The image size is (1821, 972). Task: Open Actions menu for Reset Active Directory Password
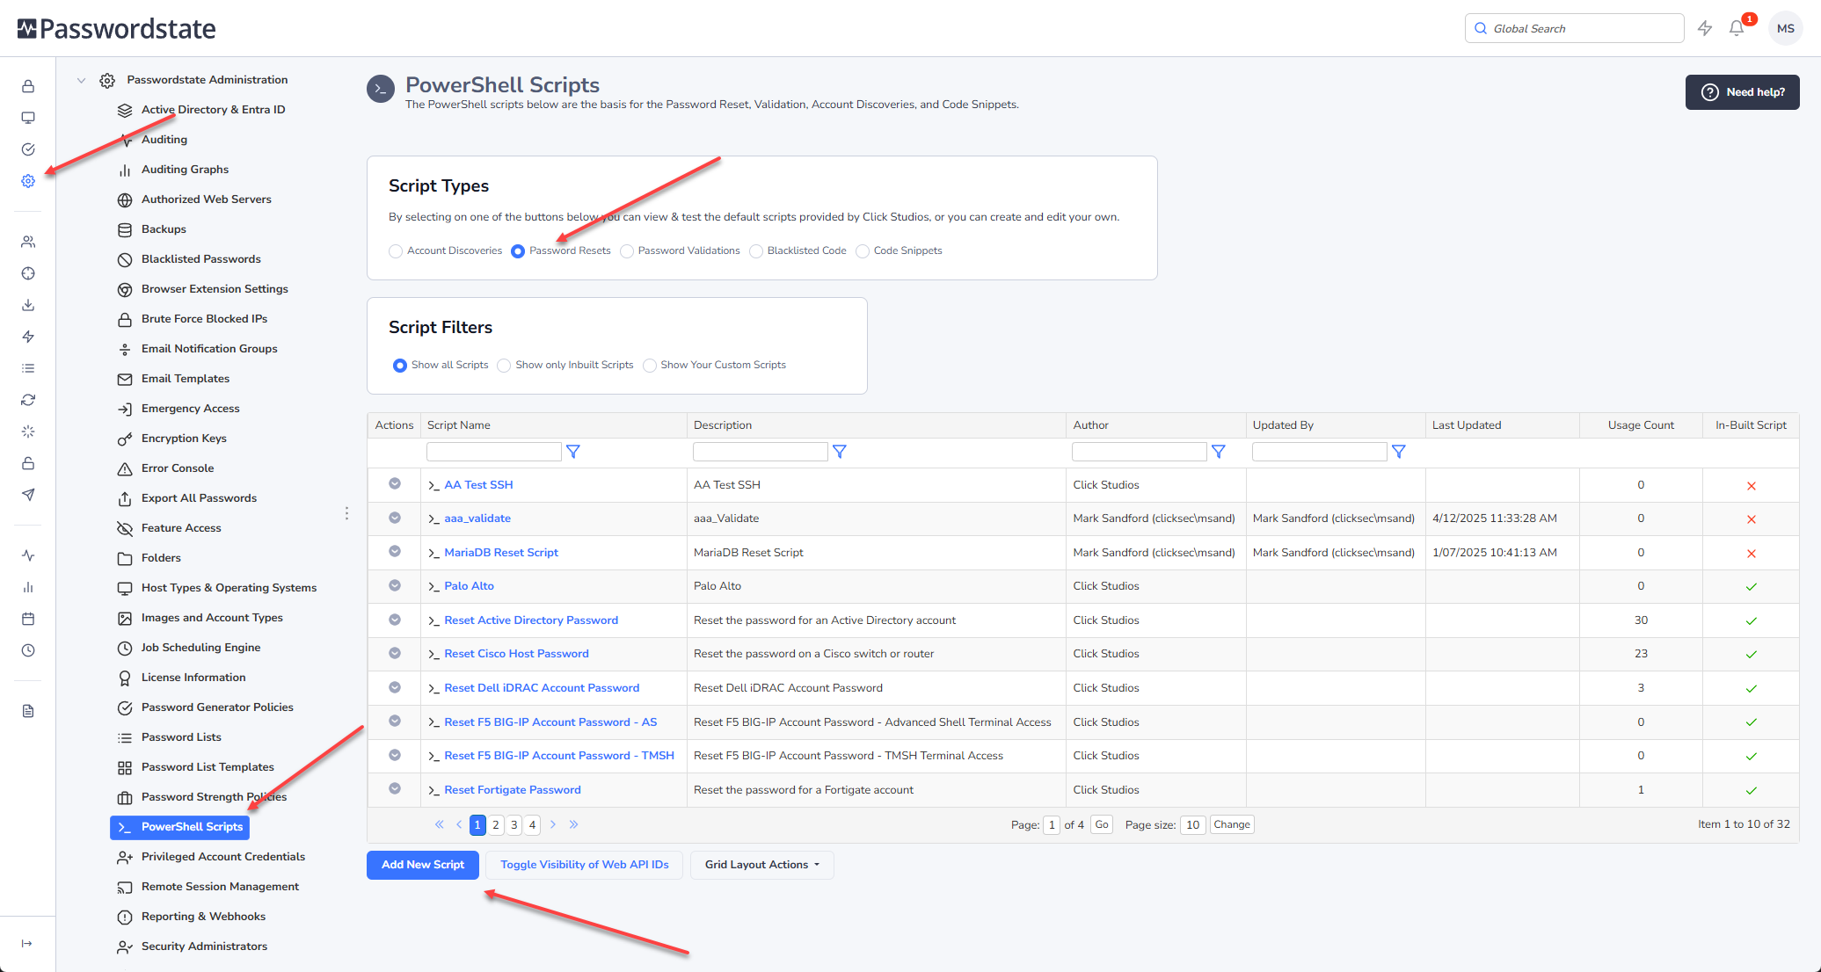pyautogui.click(x=395, y=620)
